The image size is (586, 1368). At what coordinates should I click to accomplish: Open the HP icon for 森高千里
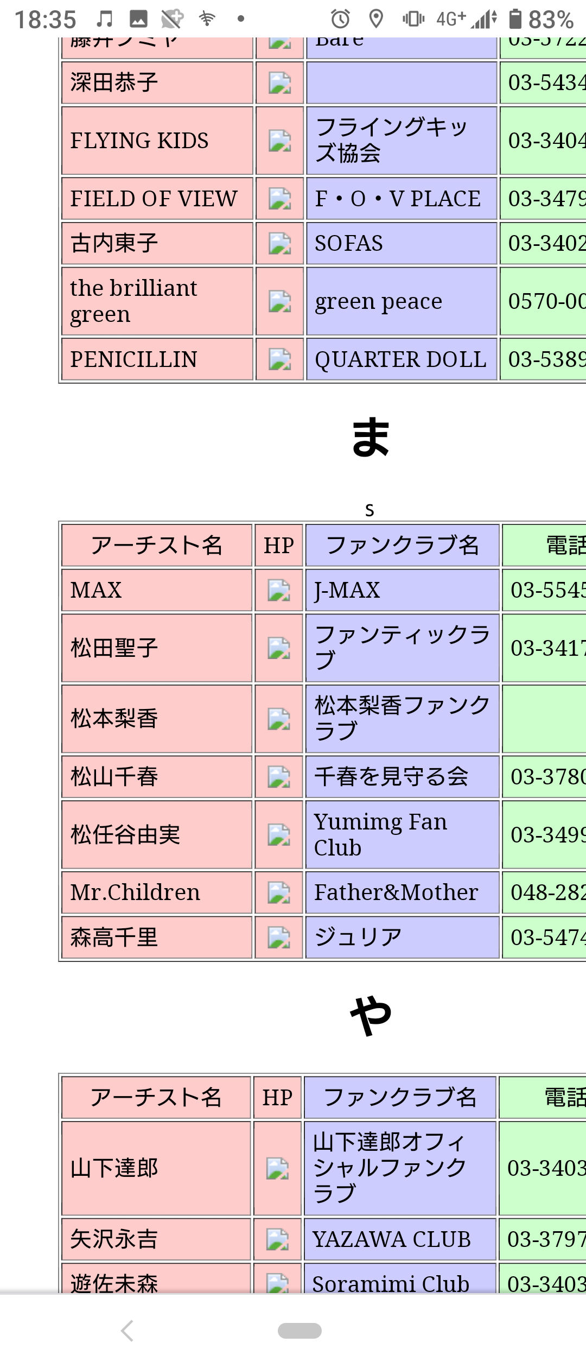pos(279,938)
